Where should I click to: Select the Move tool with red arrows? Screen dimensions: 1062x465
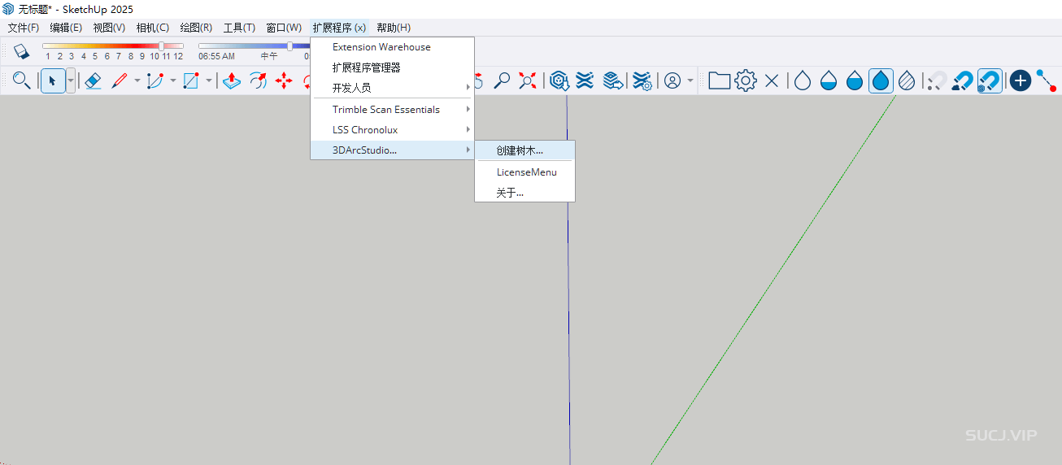(x=284, y=80)
